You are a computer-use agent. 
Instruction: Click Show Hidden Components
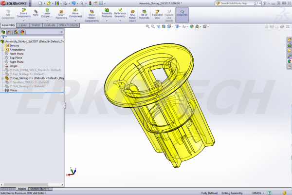coord(91,15)
